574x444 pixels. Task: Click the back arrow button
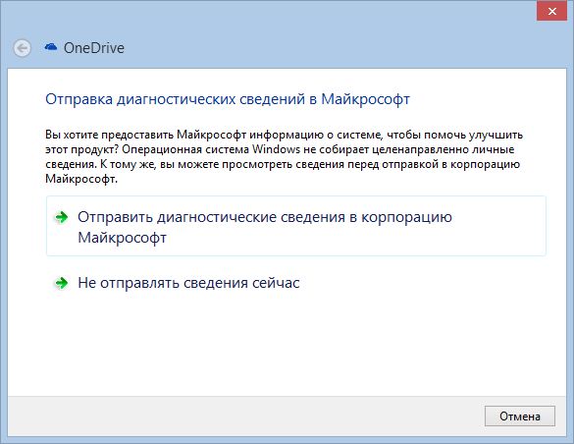pyautogui.click(x=22, y=48)
